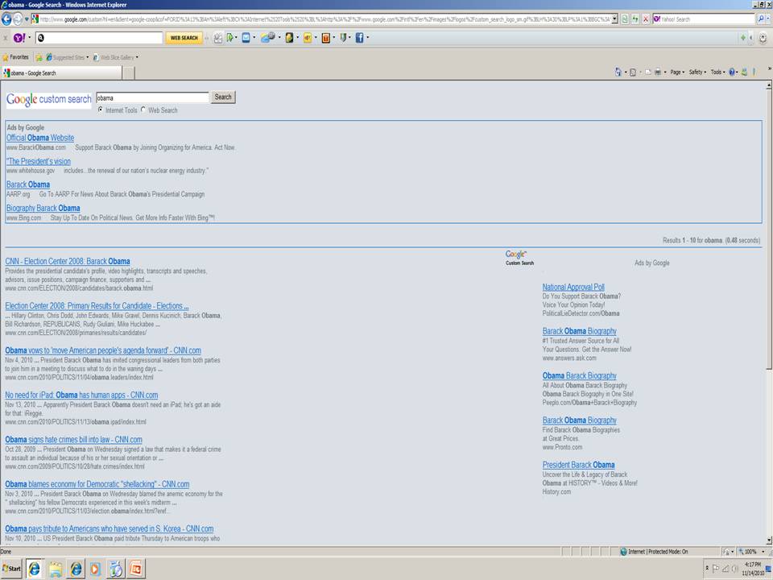The width and height of the screenshot is (773, 580).
Task: Open the Recent Pages dropdown near Forward button
Action: tap(26, 19)
